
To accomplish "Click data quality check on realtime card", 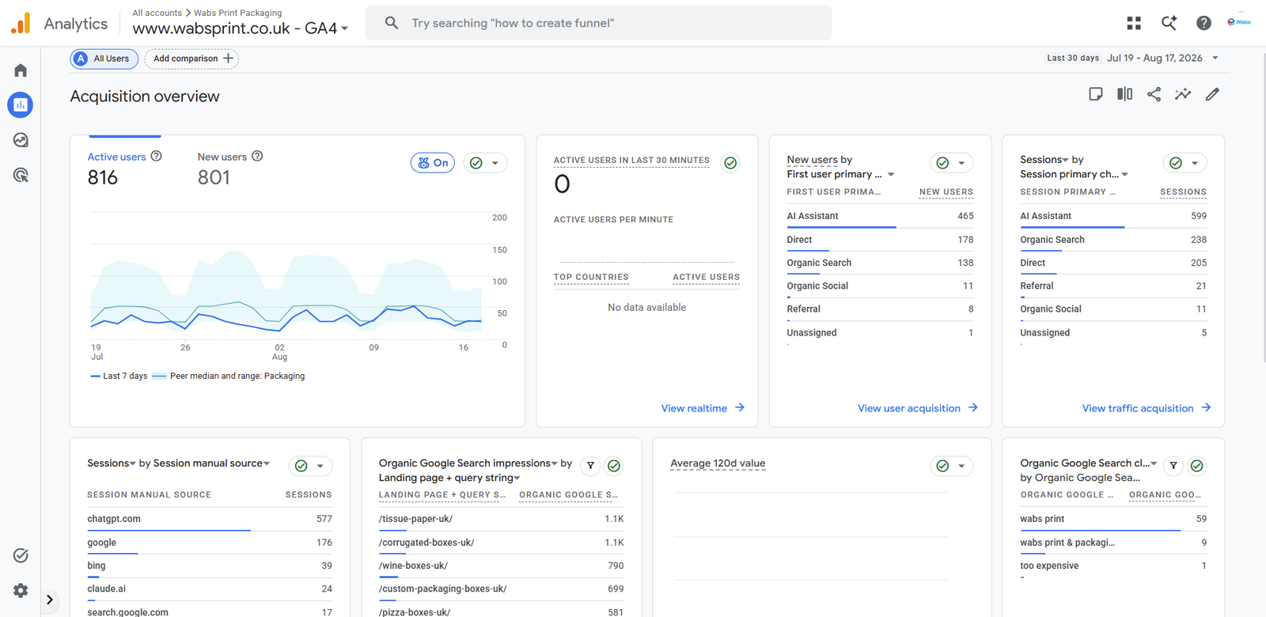I will pos(730,163).
